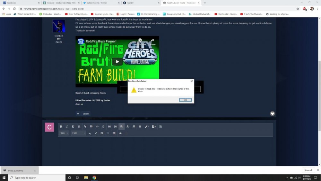Insert a bulleted list
The width and height of the screenshot is (321, 181).
click(x=109, y=127)
